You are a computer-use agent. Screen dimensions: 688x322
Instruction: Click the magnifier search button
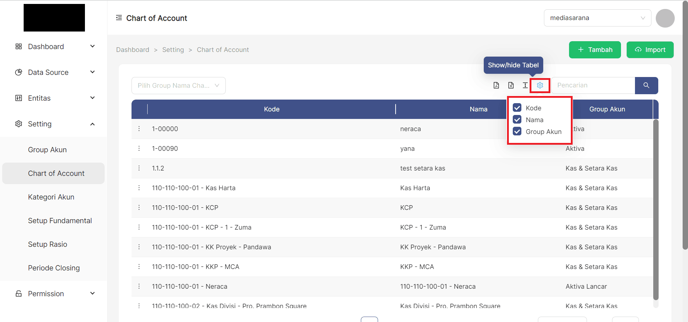646,85
